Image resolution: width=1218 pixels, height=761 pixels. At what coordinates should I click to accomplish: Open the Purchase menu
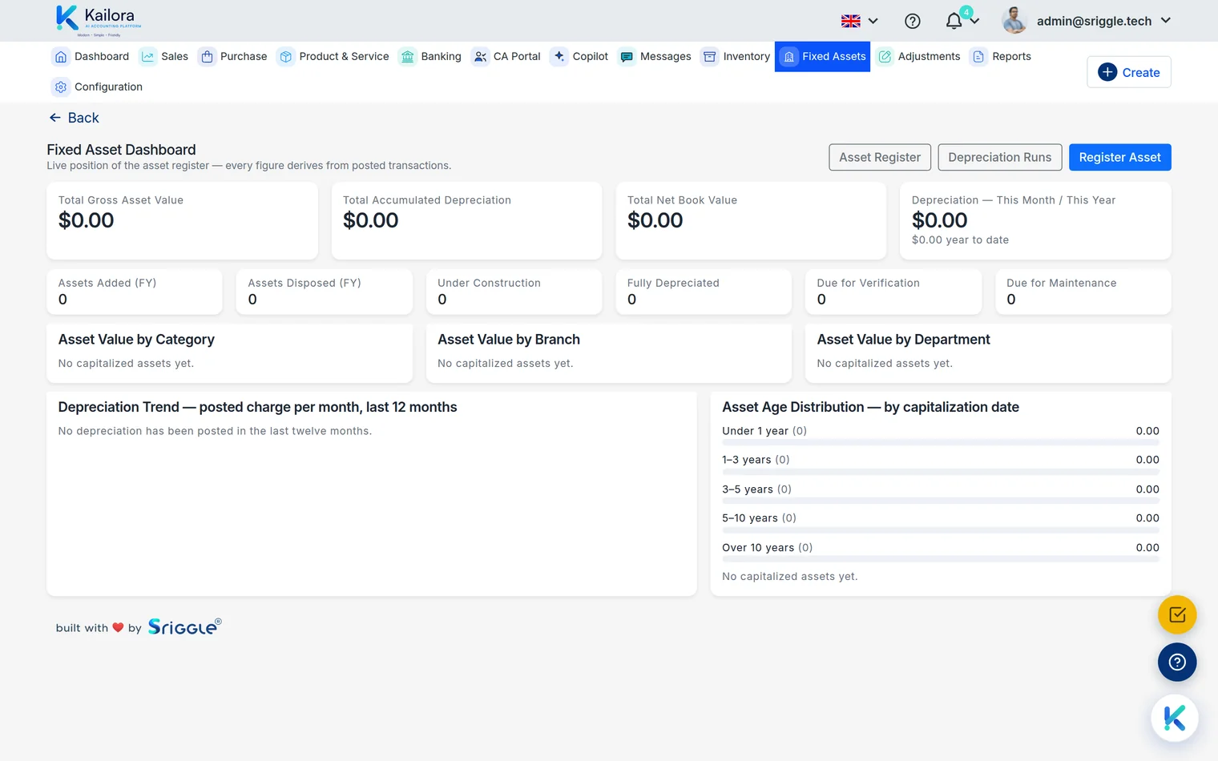[233, 57]
